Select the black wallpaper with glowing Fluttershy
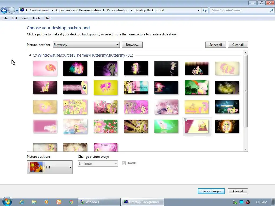 tap(136, 68)
